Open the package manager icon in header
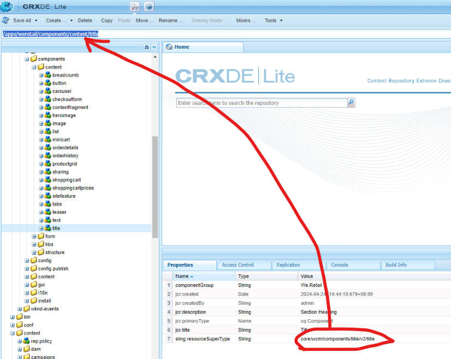This screenshot has height=359, width=451. point(149,7)
